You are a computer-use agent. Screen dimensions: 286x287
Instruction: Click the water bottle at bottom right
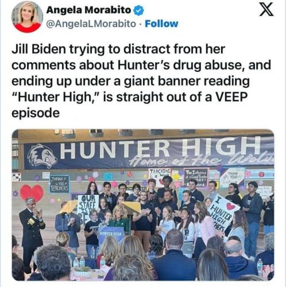(x=260, y=267)
